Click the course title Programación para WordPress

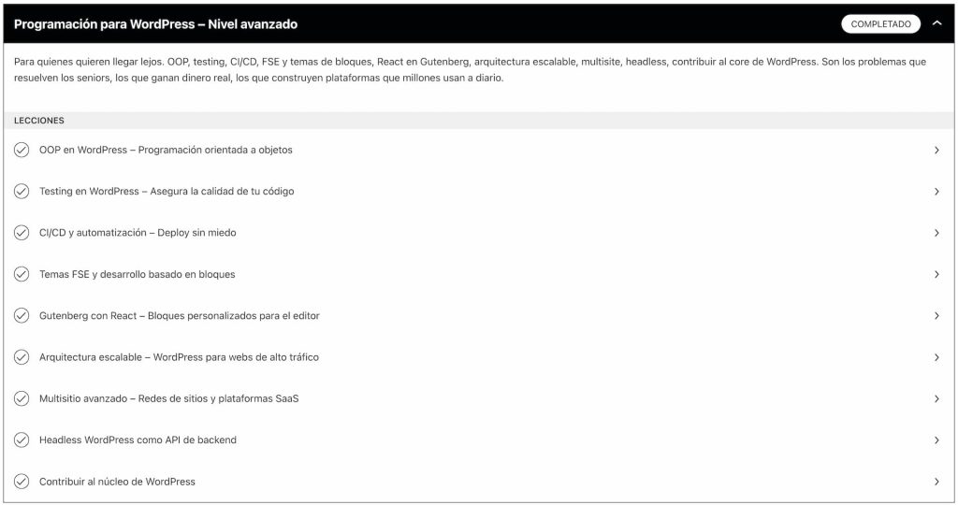pyautogui.click(x=155, y=24)
